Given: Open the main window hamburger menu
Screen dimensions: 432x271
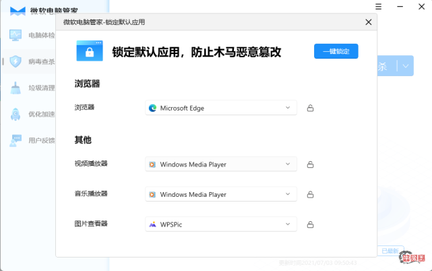Looking at the screenshot, I should [x=379, y=7].
